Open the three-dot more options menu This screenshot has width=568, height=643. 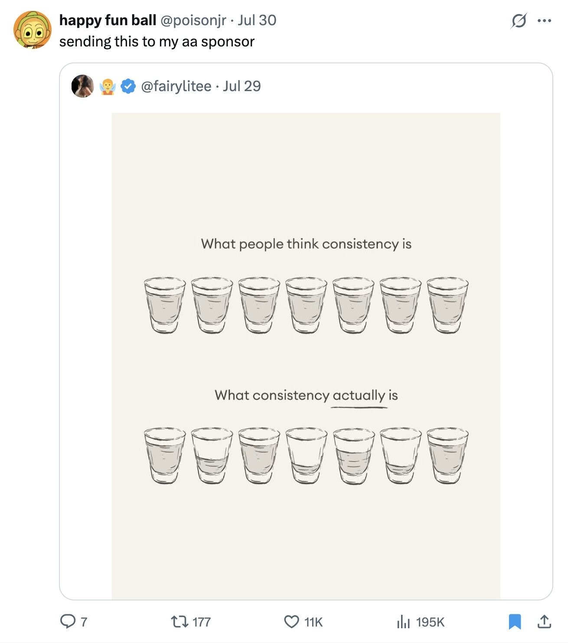tap(544, 20)
